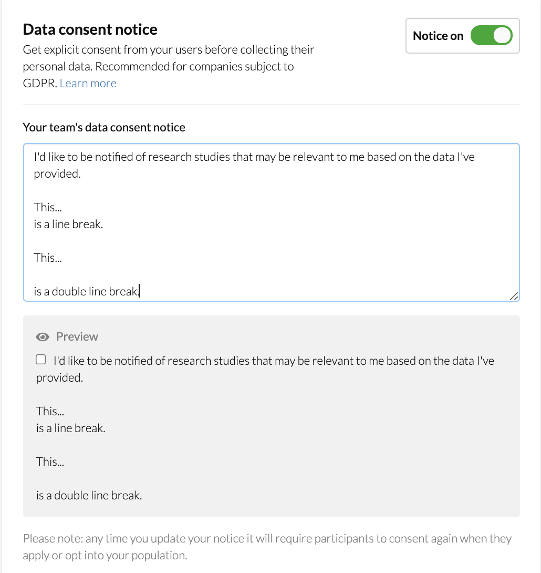This screenshot has width=541, height=573.
Task: Click the "Data consent notice" page heading
Action: pos(90,29)
